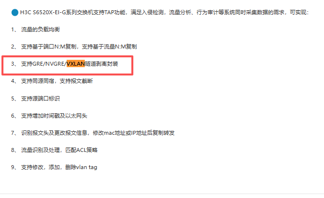Image resolution: width=324 pixels, height=198 pixels.
Task: Click item 7 about 识别报文头
Action: coord(93,133)
